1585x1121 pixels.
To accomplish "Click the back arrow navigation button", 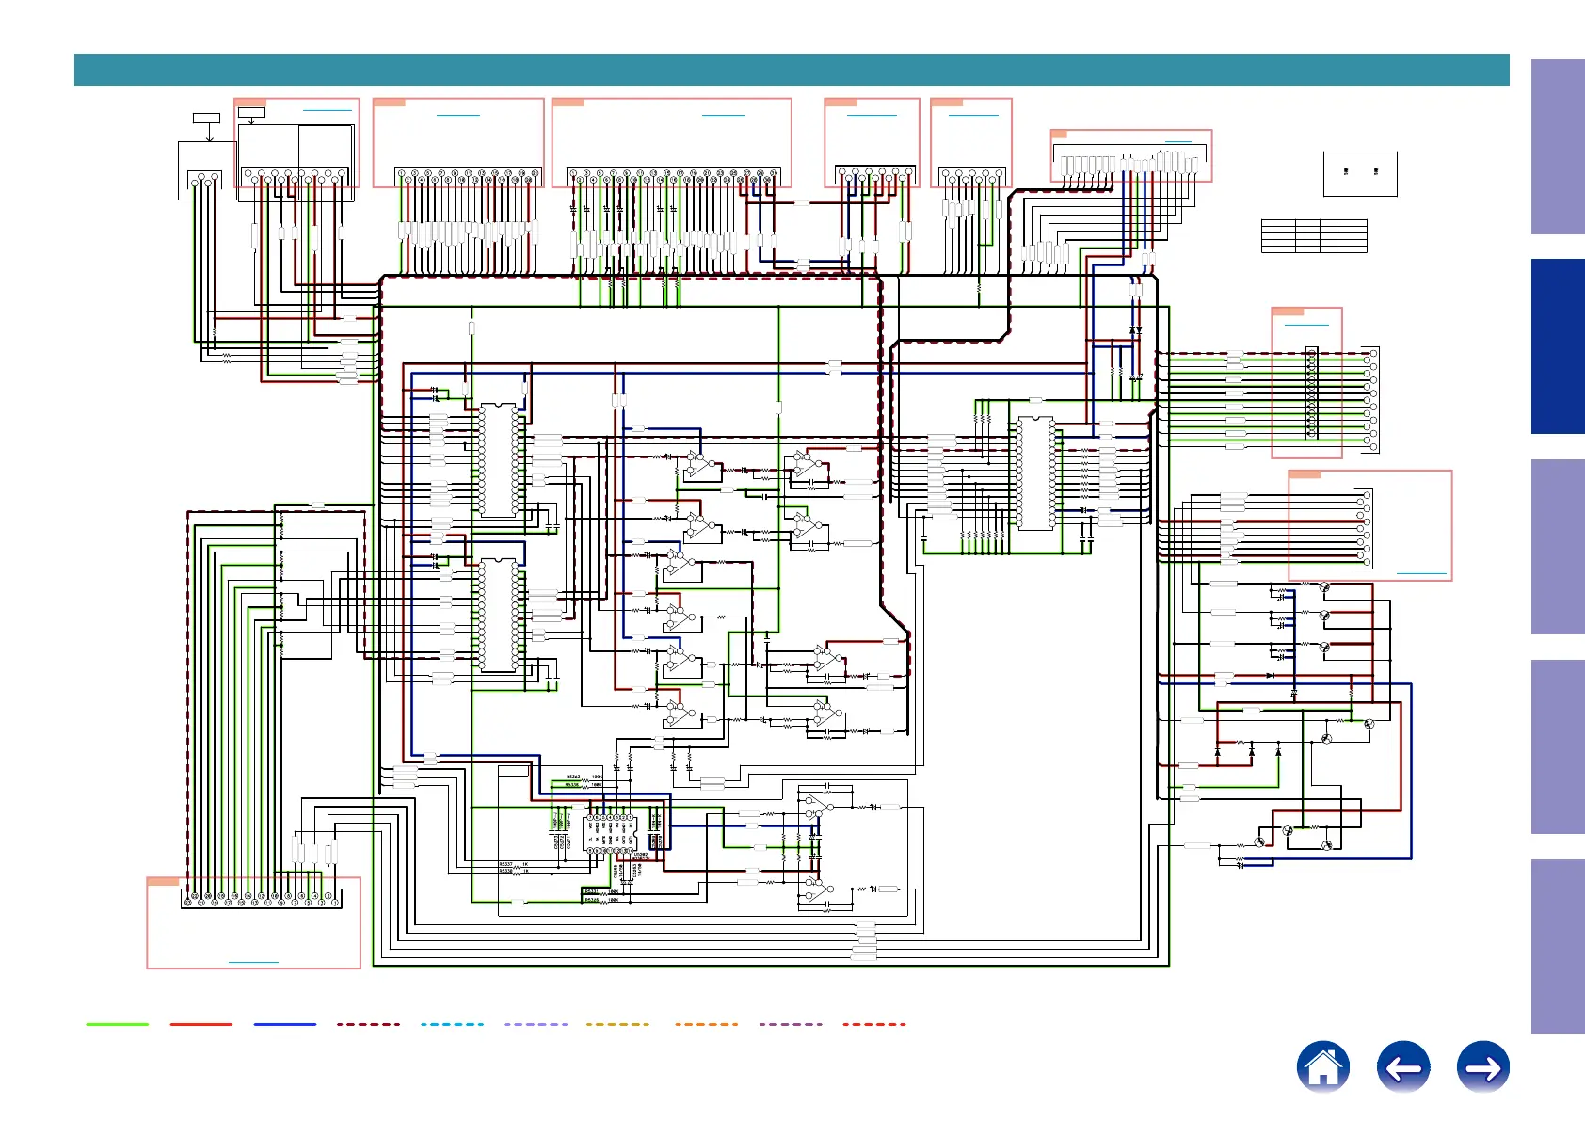I will [x=1403, y=1067].
